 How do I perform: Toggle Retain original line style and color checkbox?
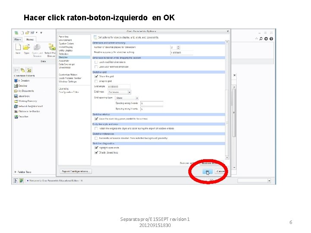pyautogui.click(x=96, y=129)
